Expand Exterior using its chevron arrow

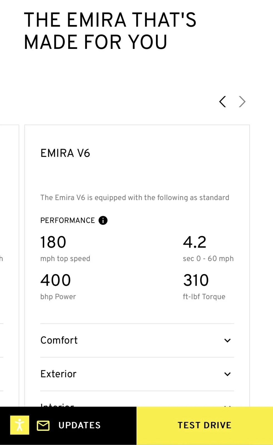tap(227, 374)
